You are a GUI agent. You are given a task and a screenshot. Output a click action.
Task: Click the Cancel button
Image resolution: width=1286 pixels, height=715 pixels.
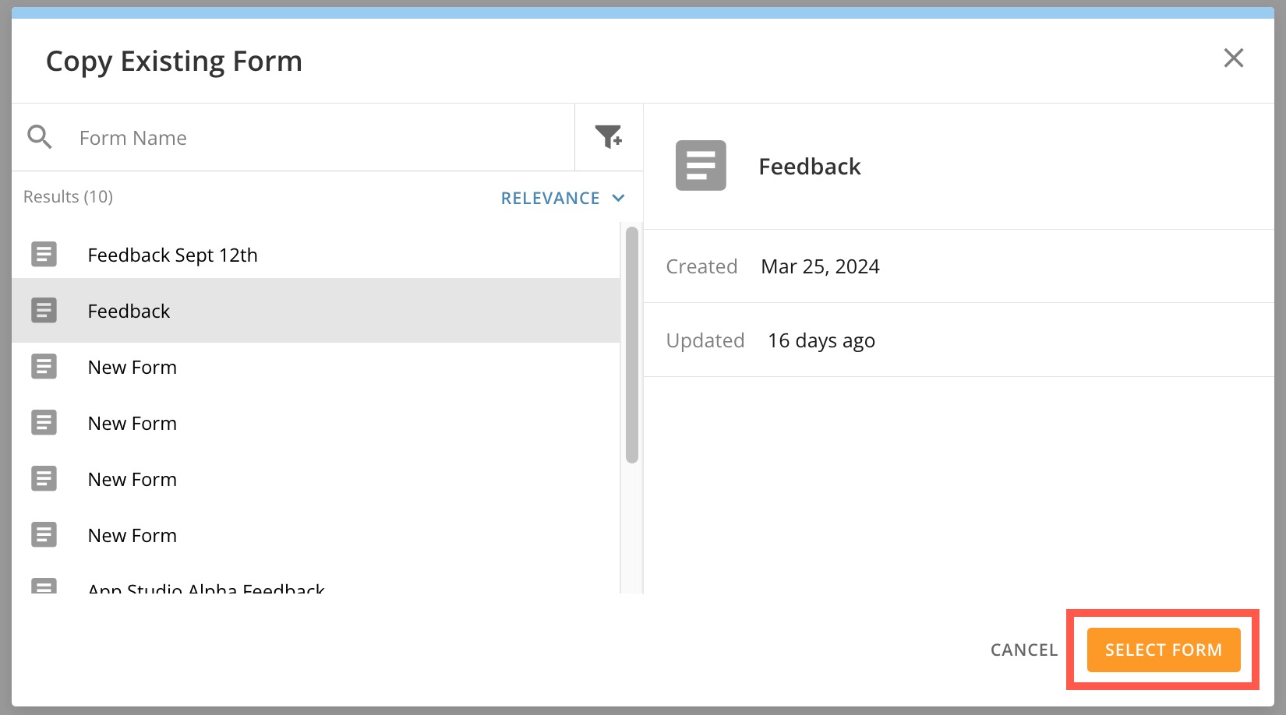[1023, 650]
